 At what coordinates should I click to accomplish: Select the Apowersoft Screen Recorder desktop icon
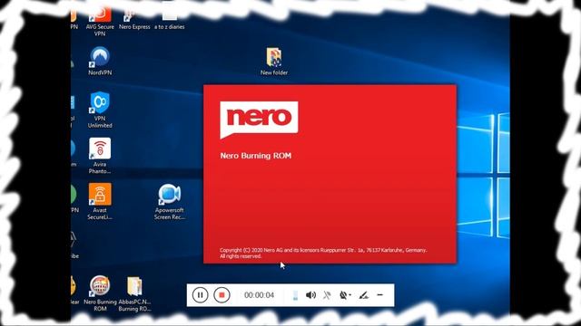coord(170,202)
